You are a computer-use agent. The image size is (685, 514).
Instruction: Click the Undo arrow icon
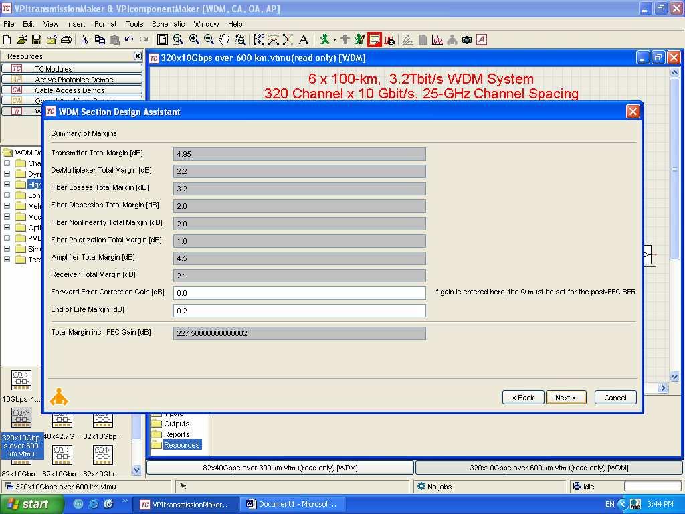pyautogui.click(x=129, y=39)
